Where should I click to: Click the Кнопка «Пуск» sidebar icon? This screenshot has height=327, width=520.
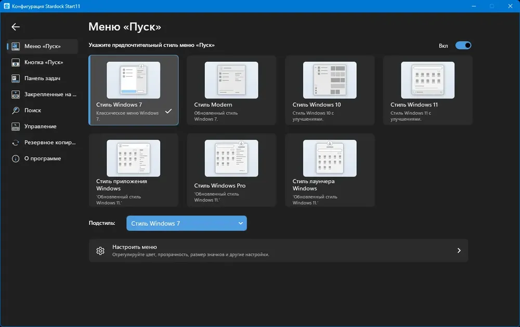pos(16,62)
